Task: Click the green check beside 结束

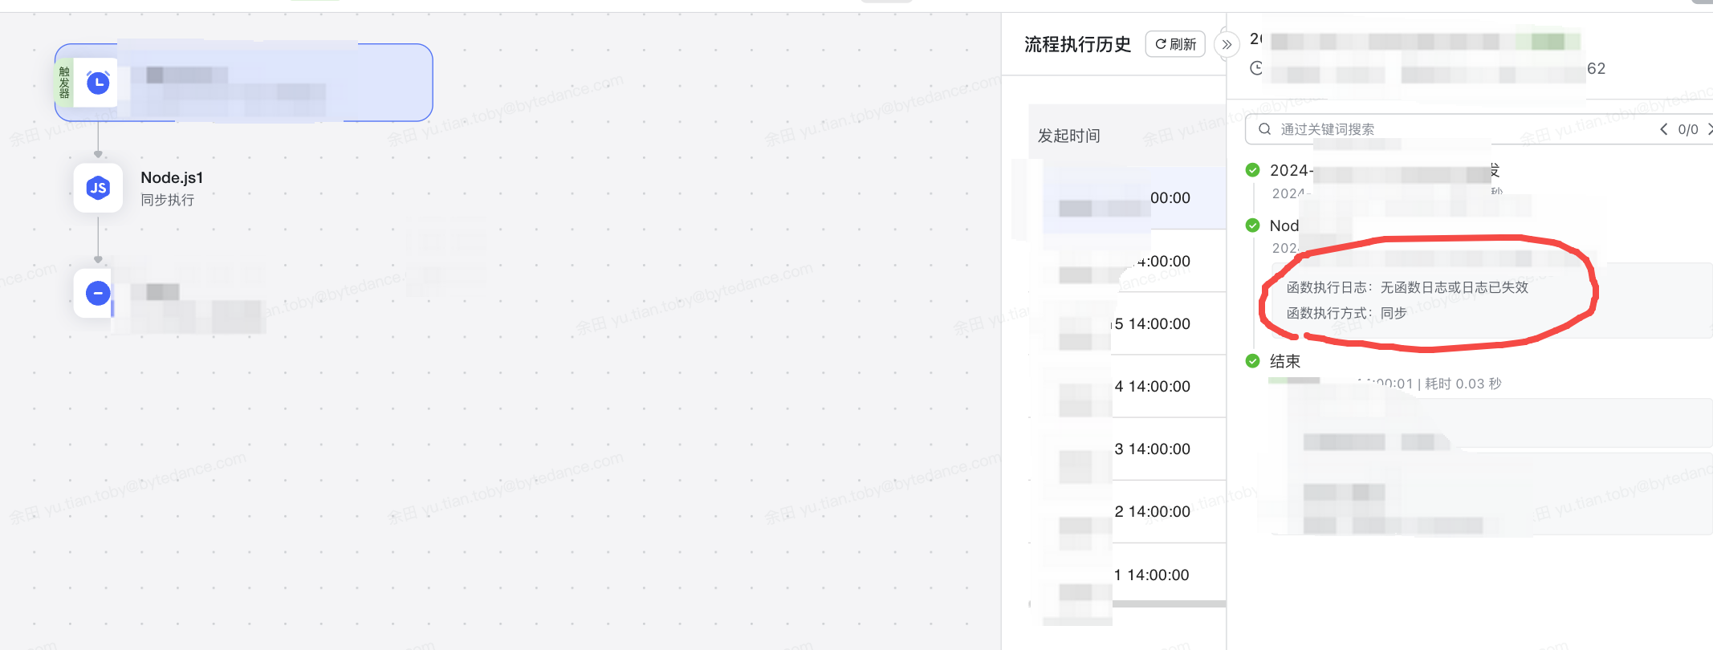Action: click(x=1252, y=361)
